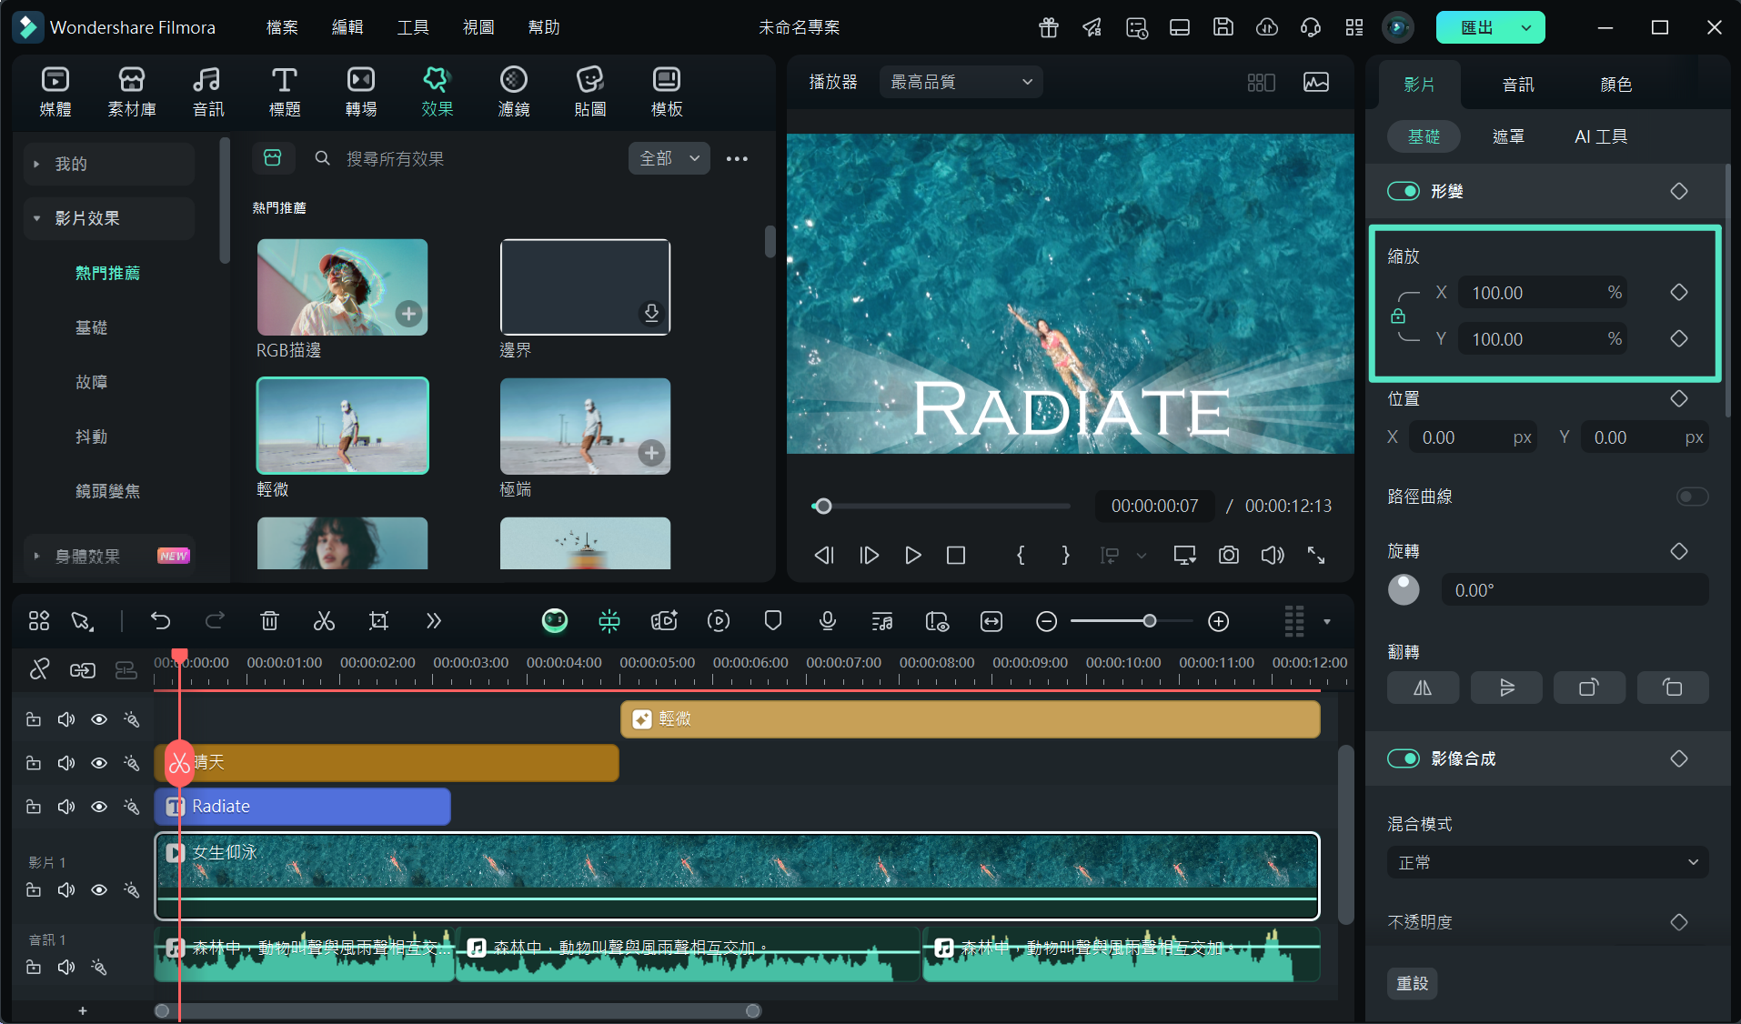Open the 模板 templates panel
Screen dimensions: 1741x1024
[x=667, y=92]
